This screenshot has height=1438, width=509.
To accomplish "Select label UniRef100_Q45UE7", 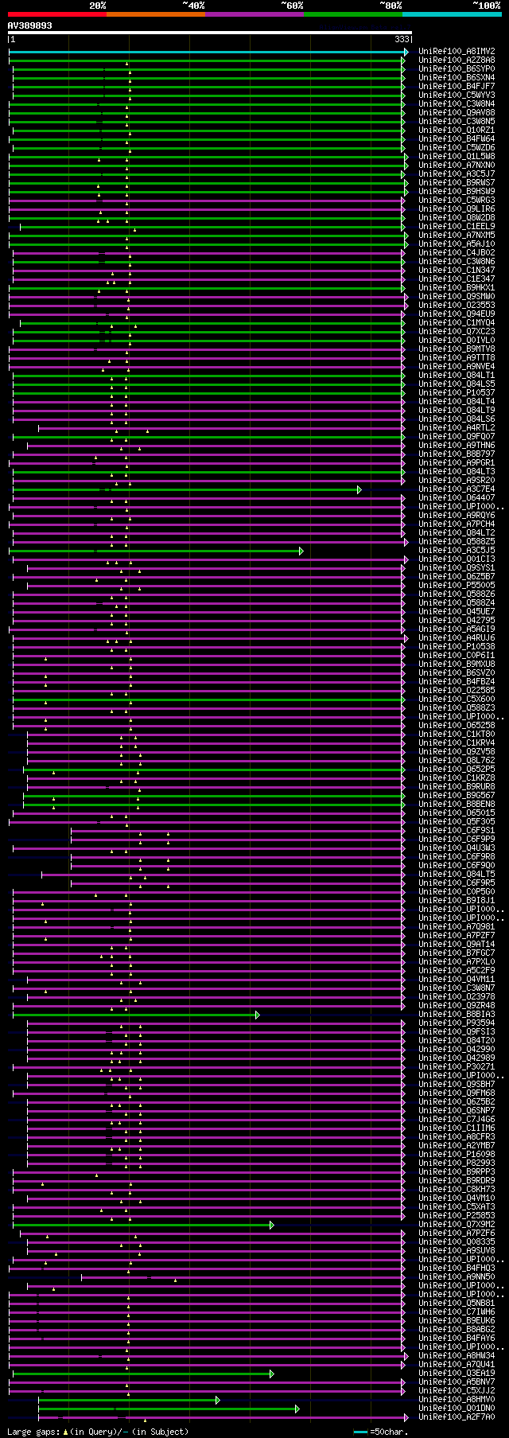I will coord(457,612).
